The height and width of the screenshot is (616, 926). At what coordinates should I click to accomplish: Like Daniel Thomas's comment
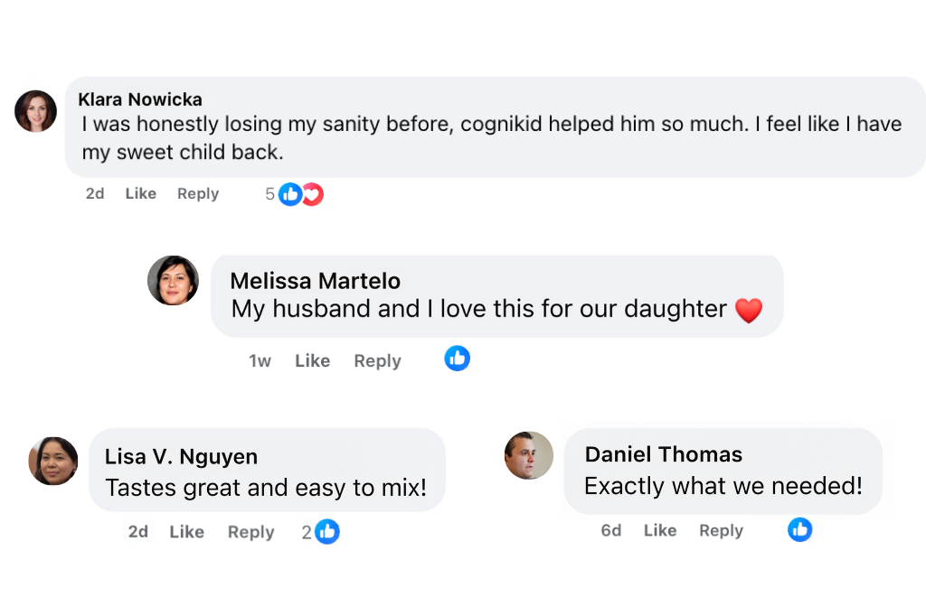tap(660, 530)
